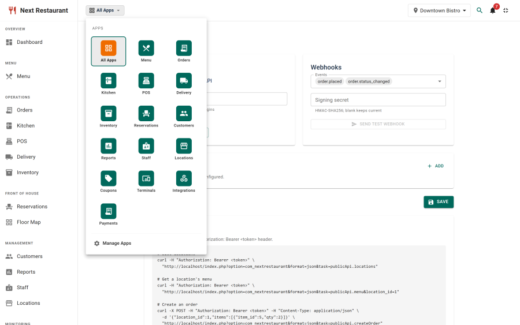Screen dimensions: 520x325
Task: Expand the All Apps dropdown button
Action: tap(105, 10)
